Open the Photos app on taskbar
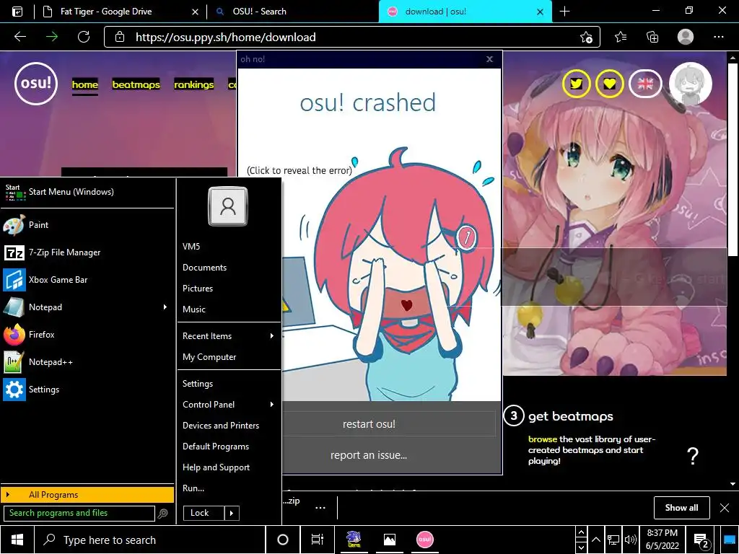Image resolution: width=739 pixels, height=554 pixels. [389, 540]
